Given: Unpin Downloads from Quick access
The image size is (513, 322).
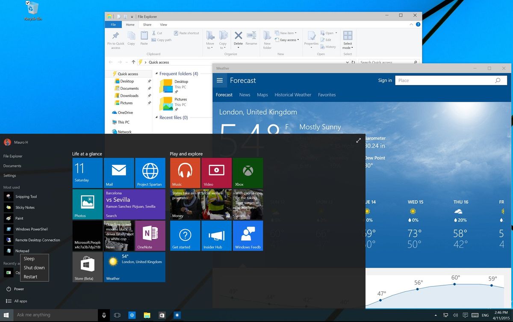Looking at the screenshot, I should click(149, 95).
